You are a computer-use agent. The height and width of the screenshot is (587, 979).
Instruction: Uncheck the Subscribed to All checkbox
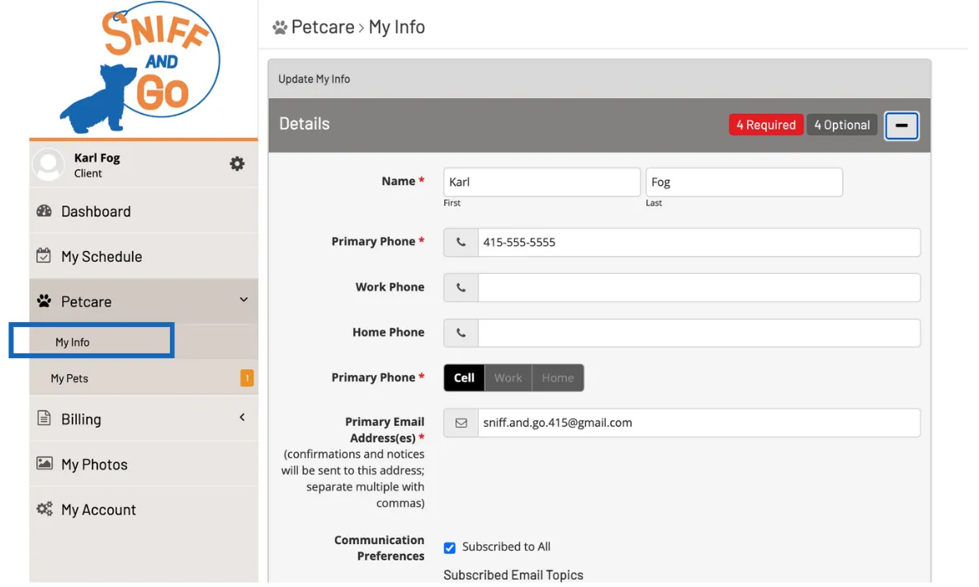point(449,547)
